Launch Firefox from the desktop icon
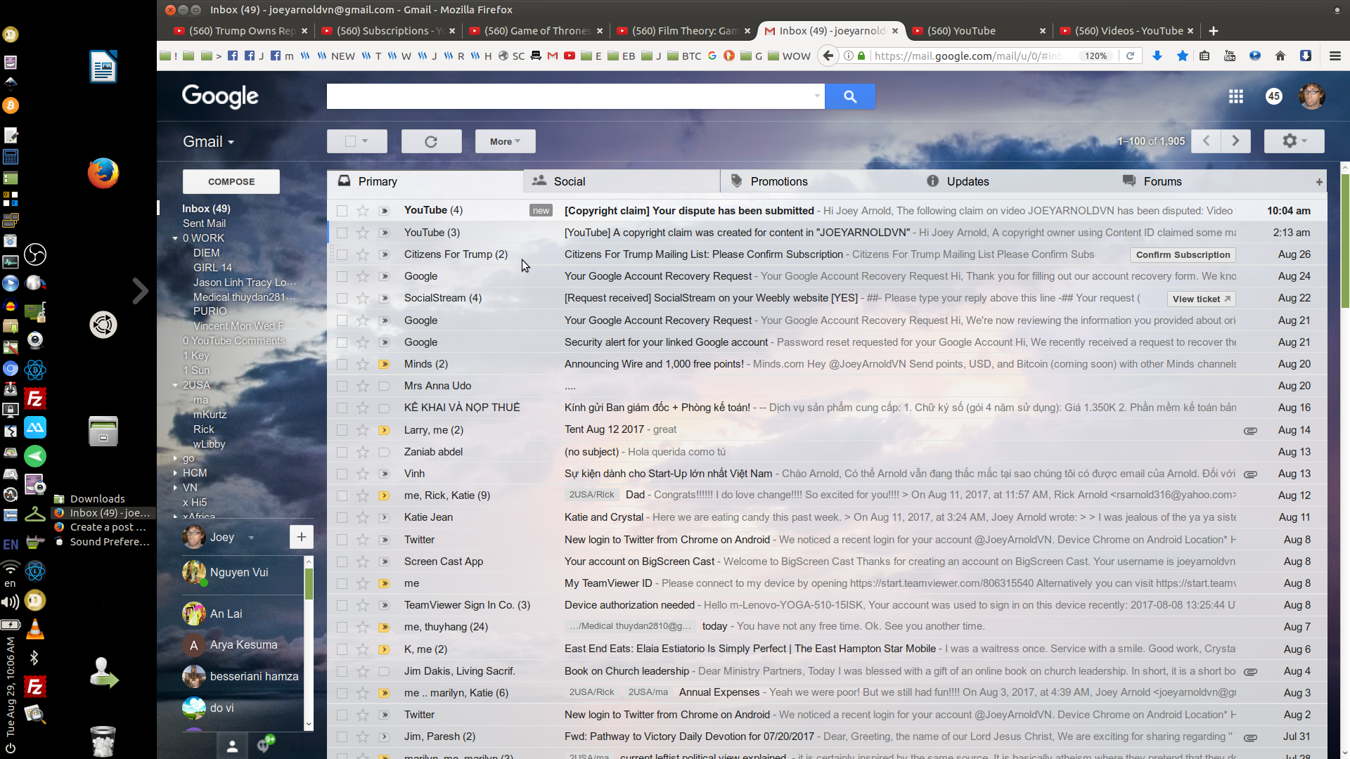 103,173
